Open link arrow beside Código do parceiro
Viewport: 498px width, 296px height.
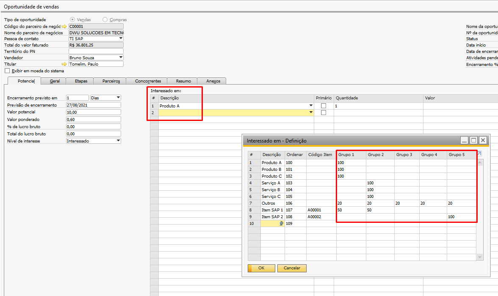[x=64, y=27]
